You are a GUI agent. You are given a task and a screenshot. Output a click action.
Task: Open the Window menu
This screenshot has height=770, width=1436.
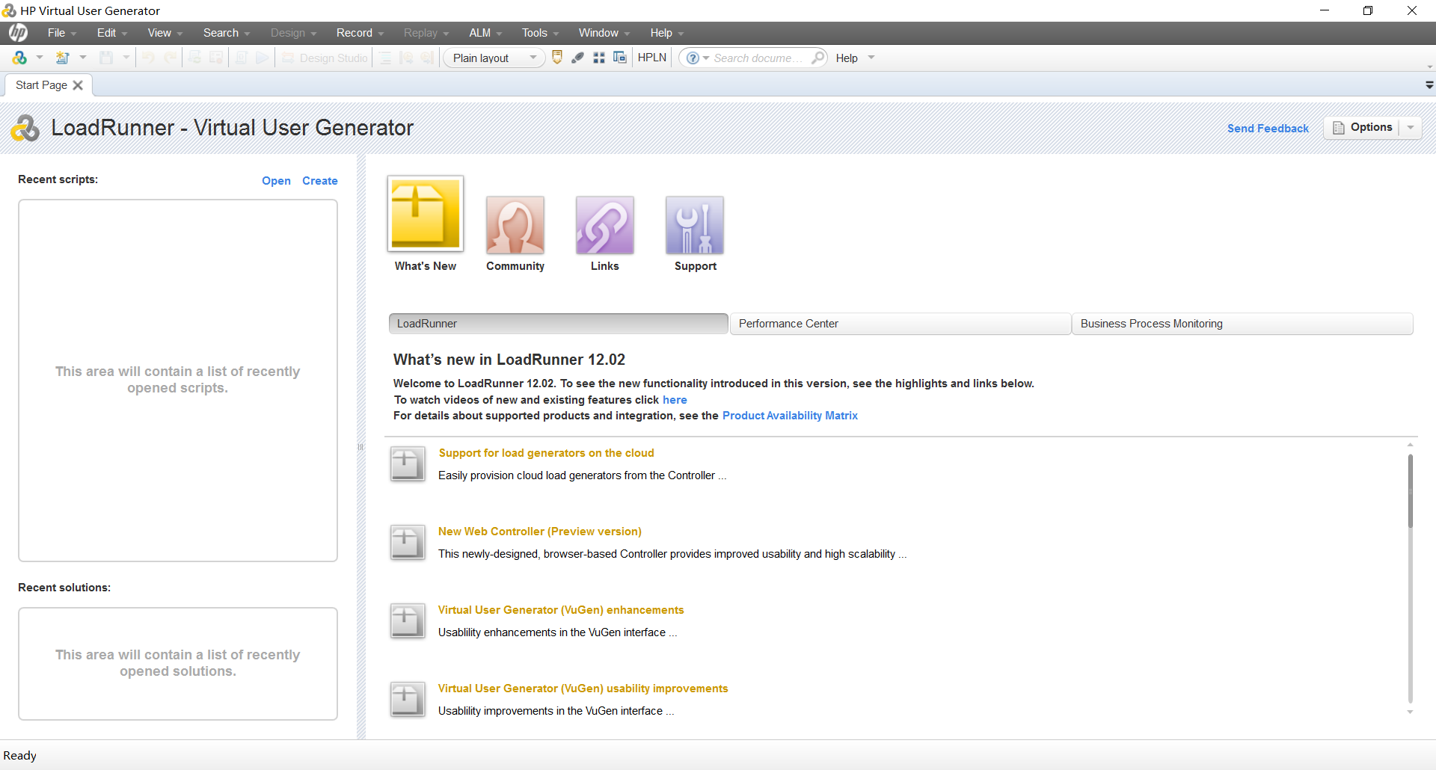click(604, 33)
